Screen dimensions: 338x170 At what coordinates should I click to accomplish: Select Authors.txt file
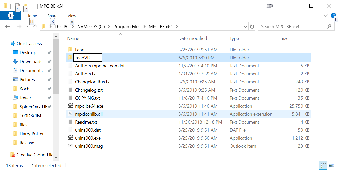(x=86, y=74)
